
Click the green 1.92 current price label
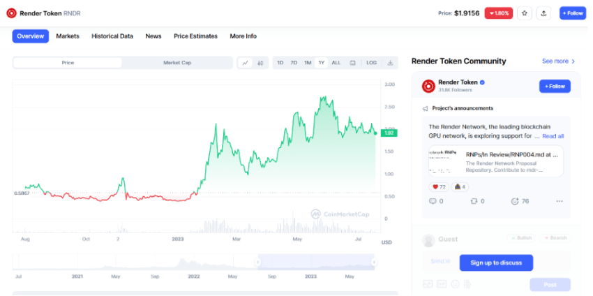(389, 133)
